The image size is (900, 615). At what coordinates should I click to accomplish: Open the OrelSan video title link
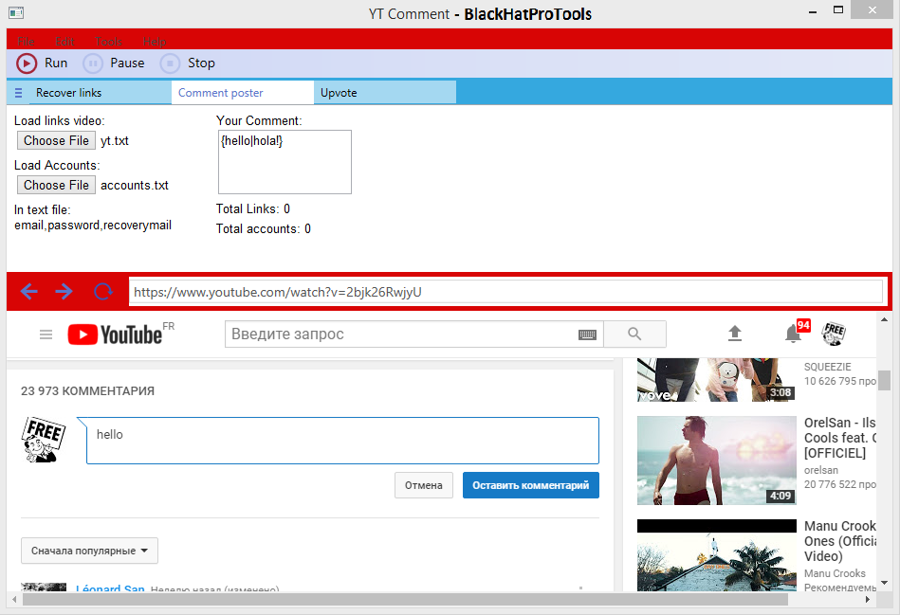tap(840, 438)
